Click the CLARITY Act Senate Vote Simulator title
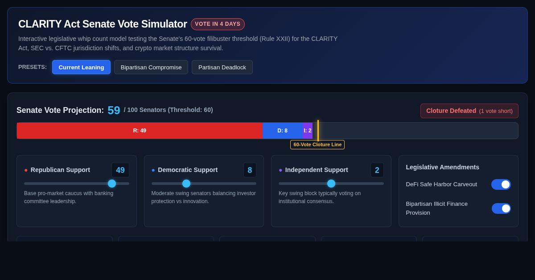Viewport: 535px width, 280px height. [x=103, y=24]
